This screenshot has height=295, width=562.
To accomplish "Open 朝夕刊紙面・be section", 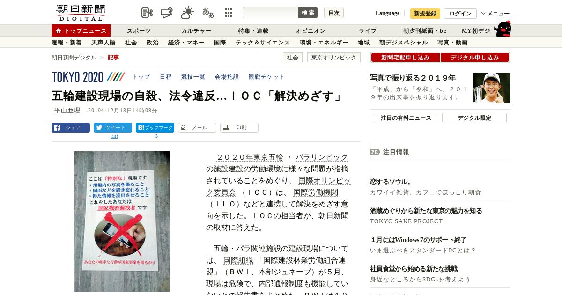I will coord(425,30).
